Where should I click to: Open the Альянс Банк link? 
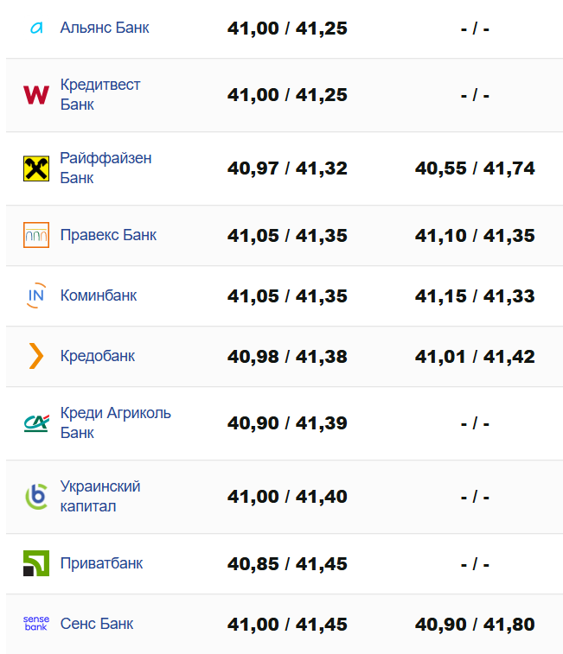click(105, 28)
